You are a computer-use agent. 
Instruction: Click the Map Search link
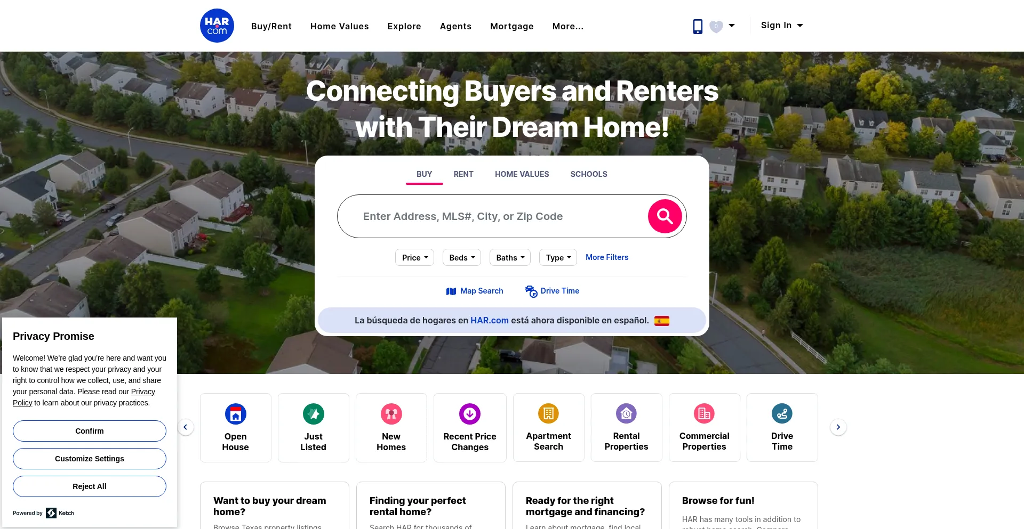point(475,291)
